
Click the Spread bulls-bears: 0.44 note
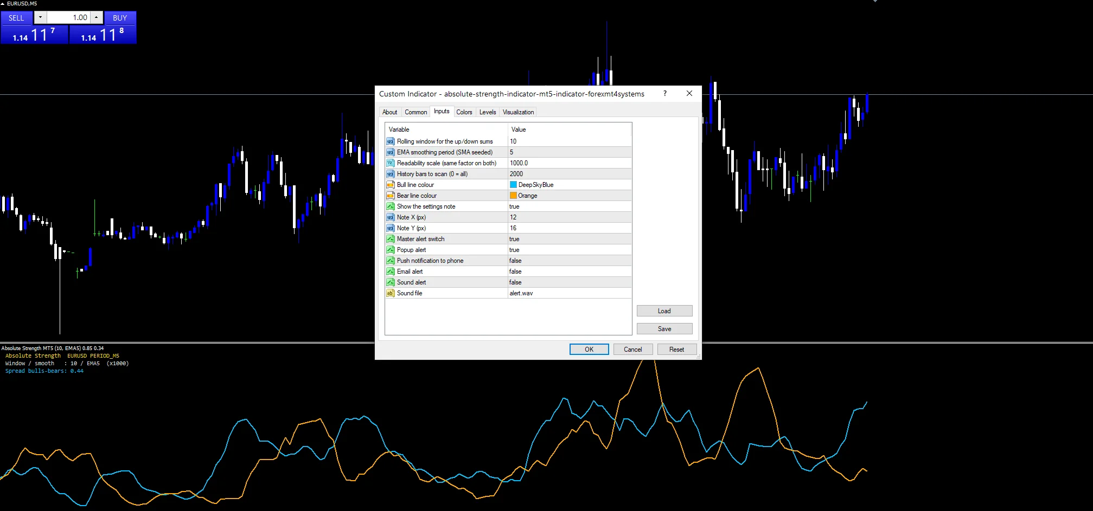[44, 371]
